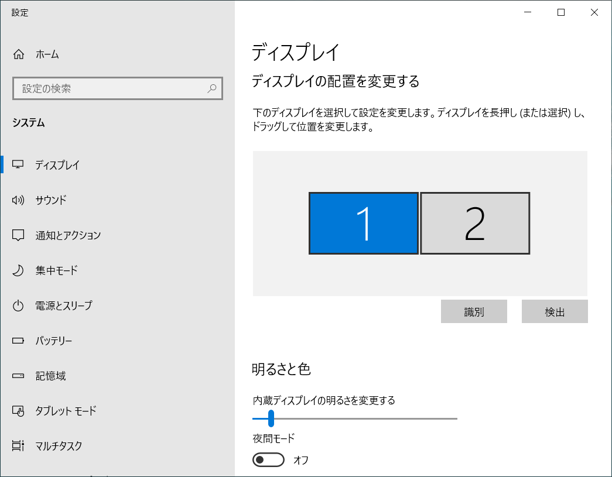Click inside the 設定の検索 search field
Viewport: 612px width, 477px height.
point(105,88)
